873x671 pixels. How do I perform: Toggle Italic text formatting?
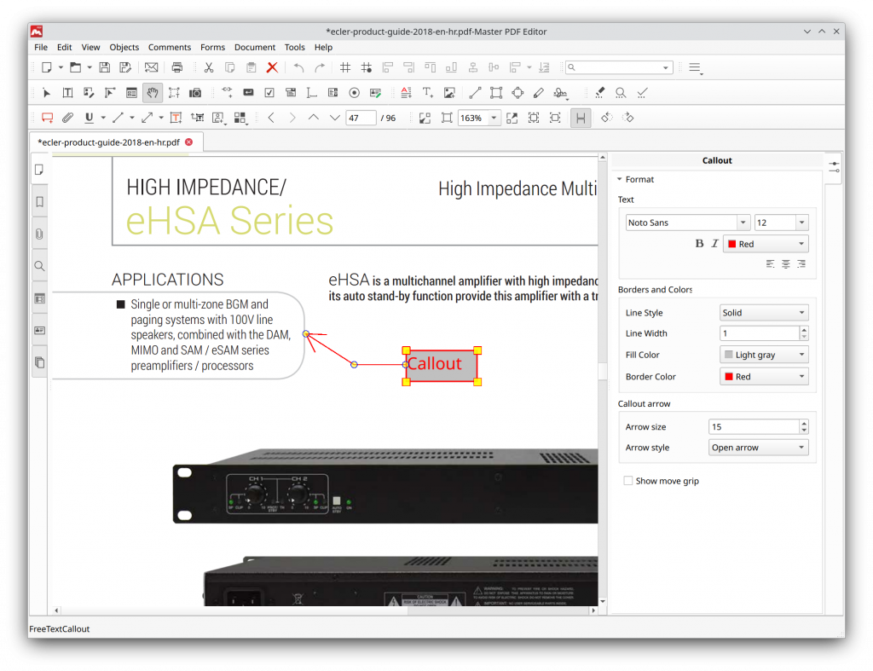[714, 244]
